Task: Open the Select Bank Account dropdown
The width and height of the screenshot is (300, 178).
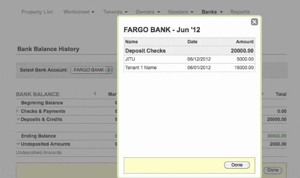Action: click(x=91, y=70)
